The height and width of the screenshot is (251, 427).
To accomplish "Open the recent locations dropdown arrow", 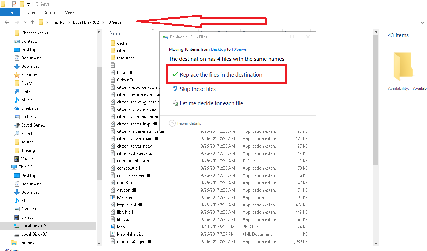I will (x=25, y=22).
